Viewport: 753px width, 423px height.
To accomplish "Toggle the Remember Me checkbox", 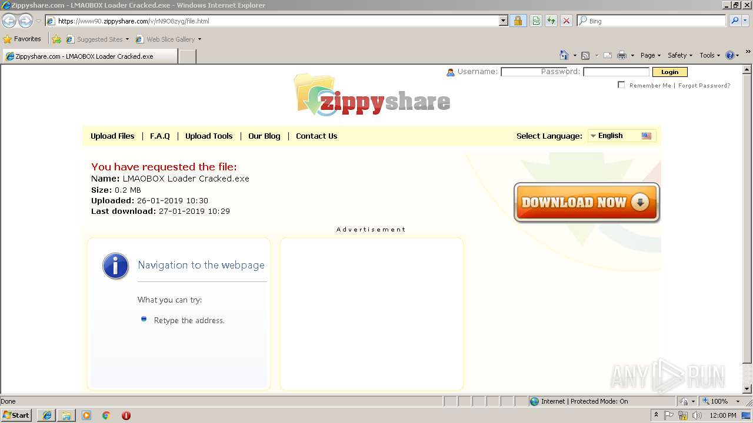I will (x=621, y=85).
